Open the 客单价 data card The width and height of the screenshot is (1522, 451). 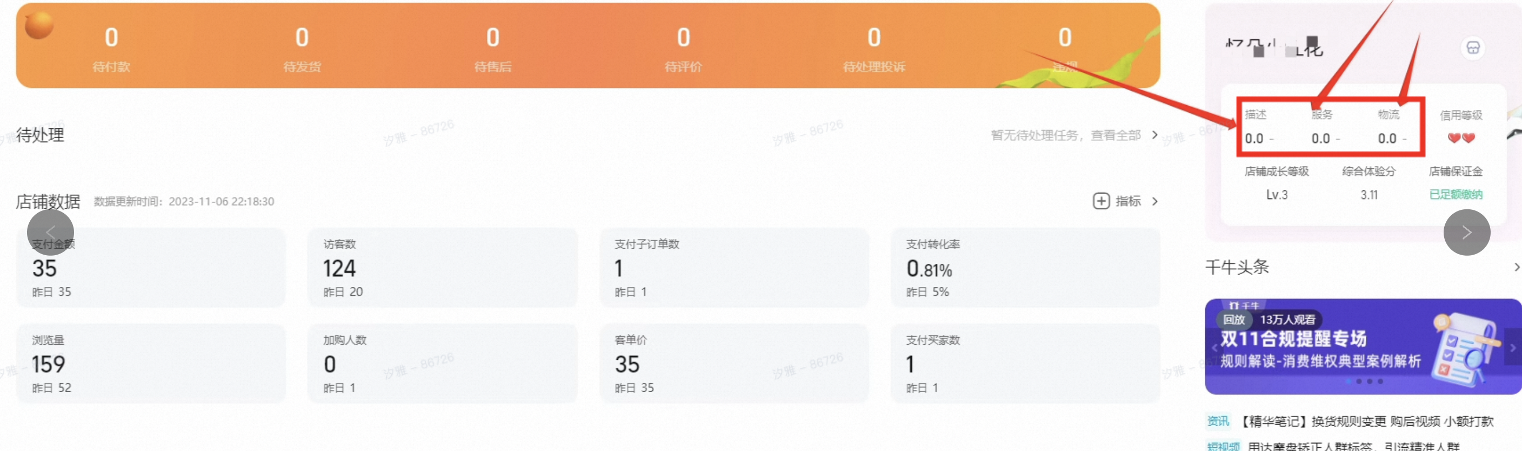coord(734,364)
